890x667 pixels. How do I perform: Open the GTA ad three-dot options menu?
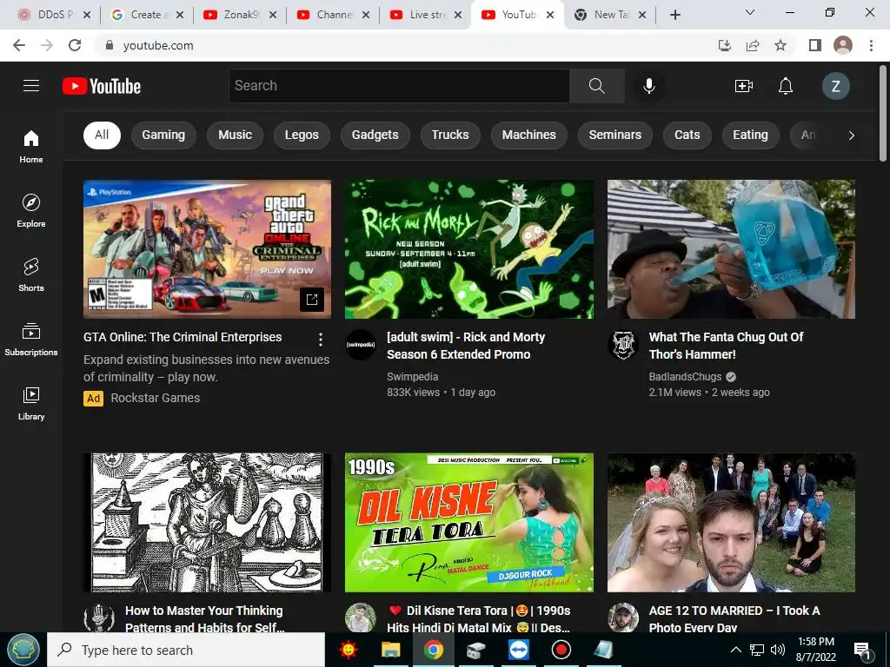click(x=321, y=340)
